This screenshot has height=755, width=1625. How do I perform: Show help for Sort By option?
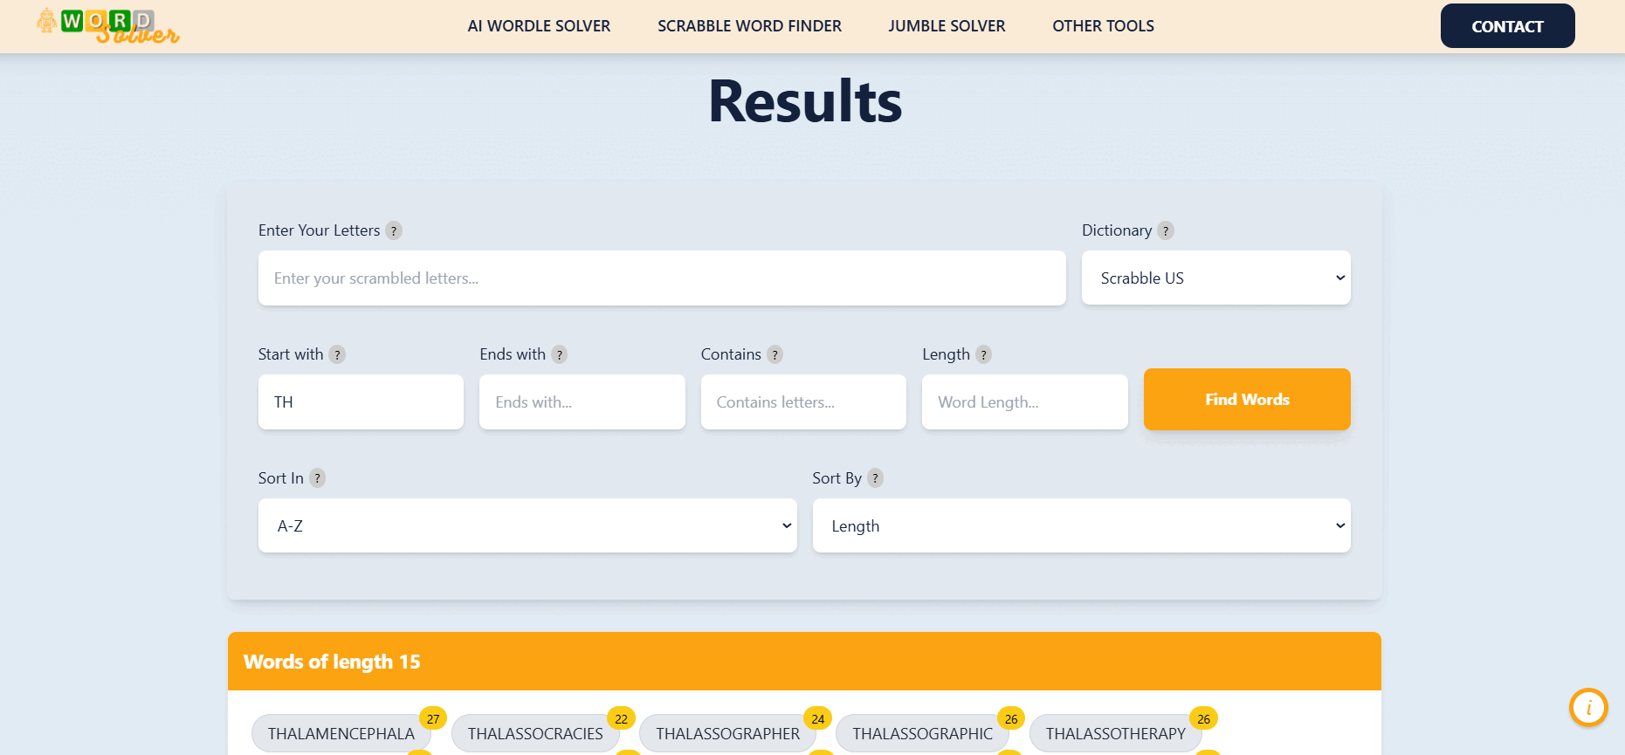coord(875,478)
